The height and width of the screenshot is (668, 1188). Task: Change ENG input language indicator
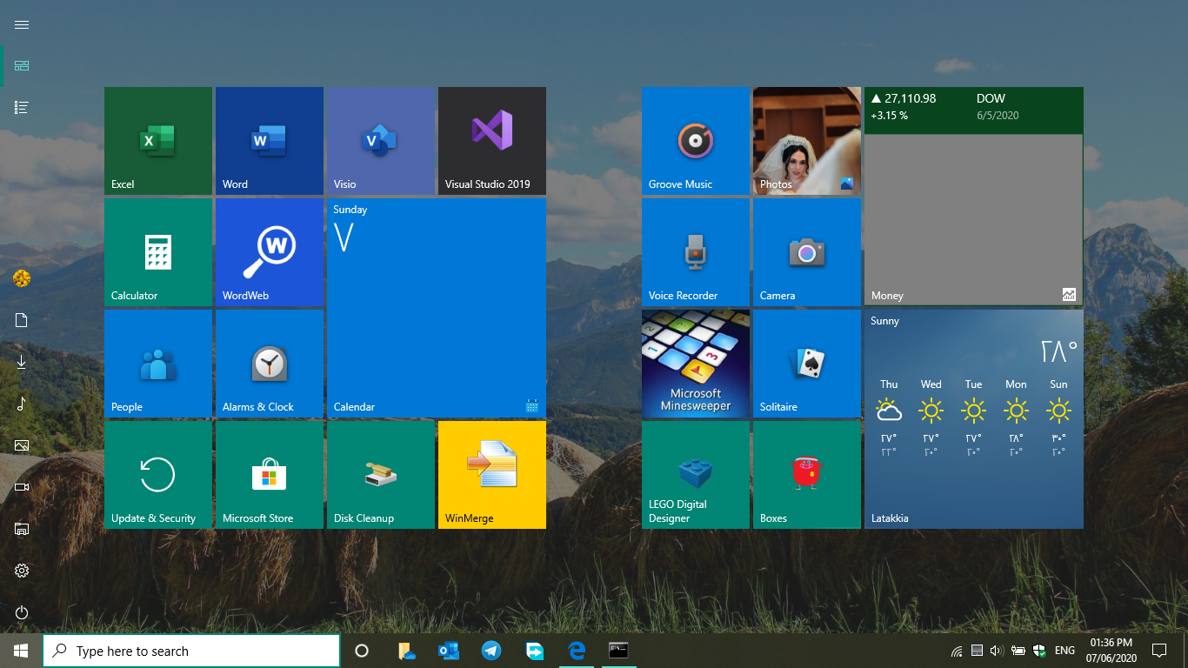[x=1065, y=651]
